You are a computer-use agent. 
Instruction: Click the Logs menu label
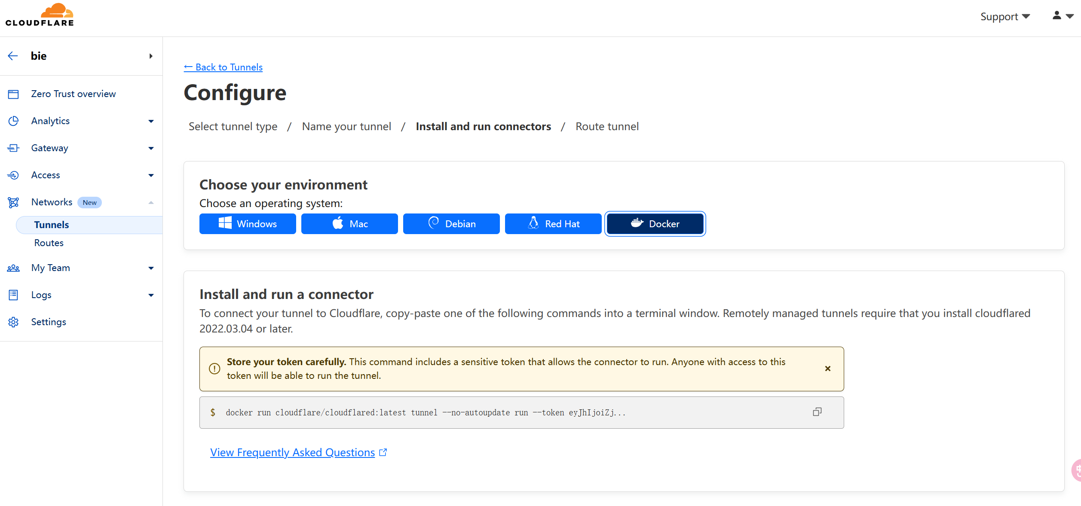click(41, 295)
